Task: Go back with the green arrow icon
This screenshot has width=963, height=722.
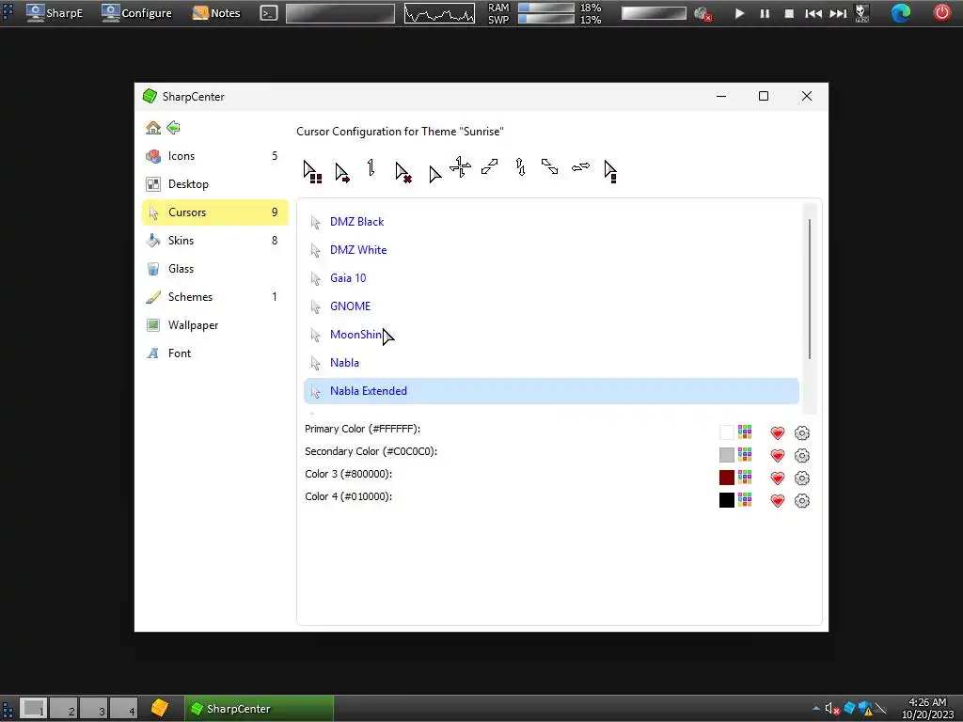Action: coord(174,128)
